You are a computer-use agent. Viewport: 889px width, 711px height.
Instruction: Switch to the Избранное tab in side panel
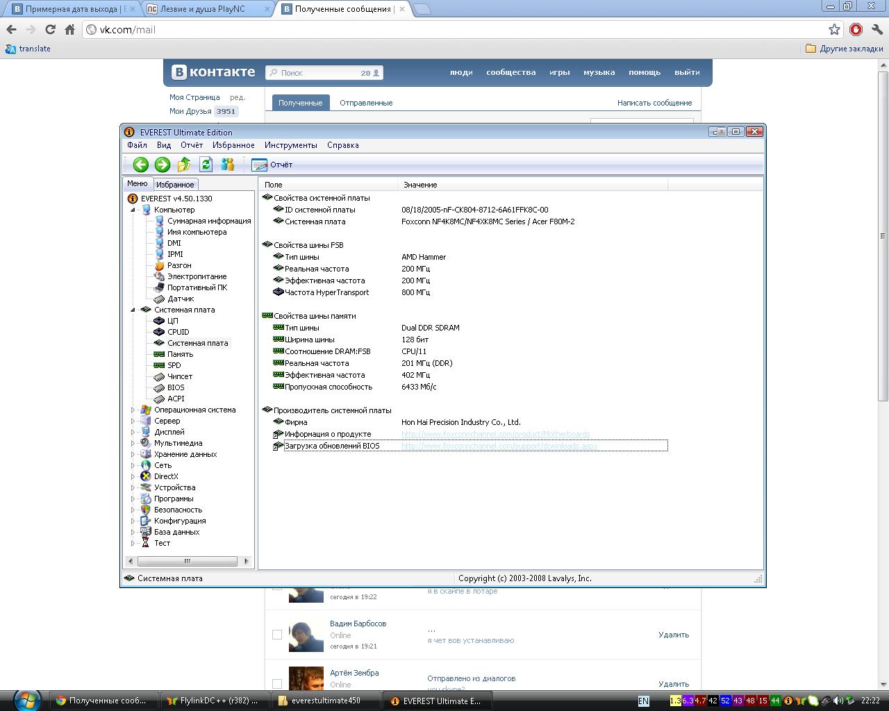click(x=175, y=185)
